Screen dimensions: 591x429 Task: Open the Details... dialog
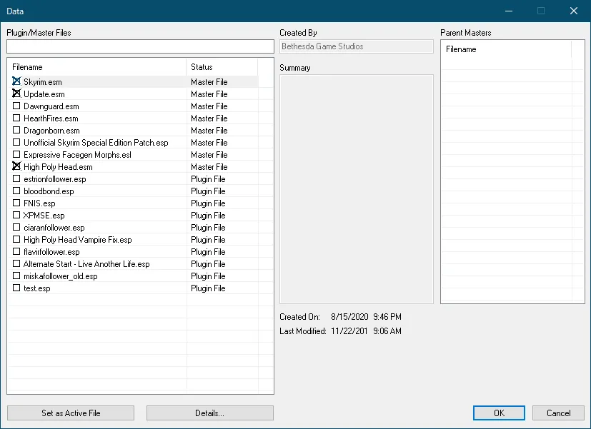209,413
